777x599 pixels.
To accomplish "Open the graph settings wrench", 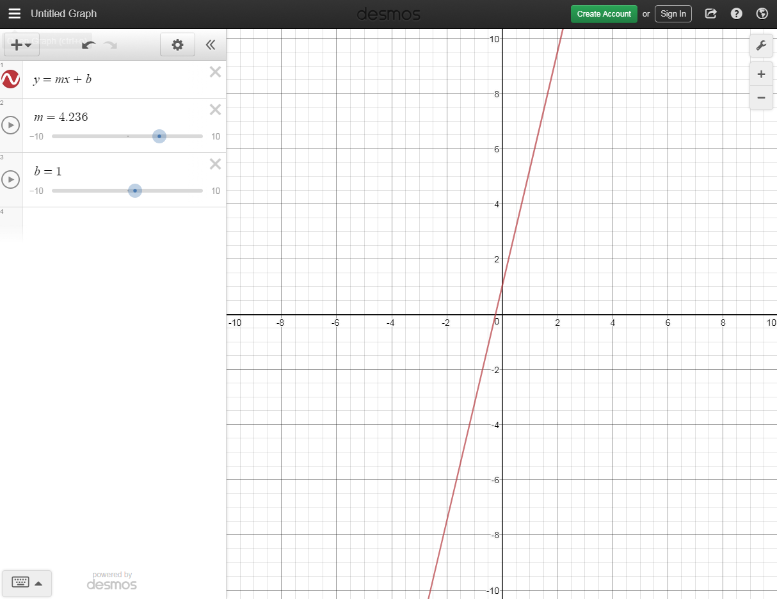I will click(x=761, y=45).
